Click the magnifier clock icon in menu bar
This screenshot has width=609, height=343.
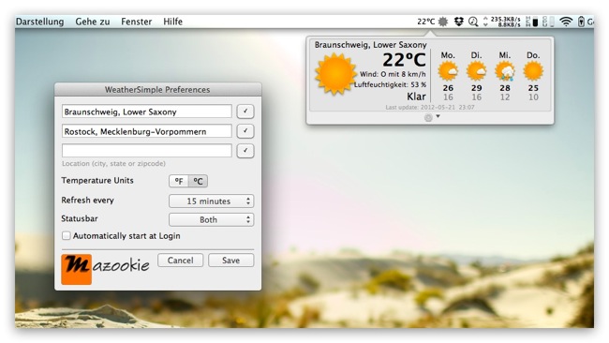pyautogui.click(x=473, y=22)
